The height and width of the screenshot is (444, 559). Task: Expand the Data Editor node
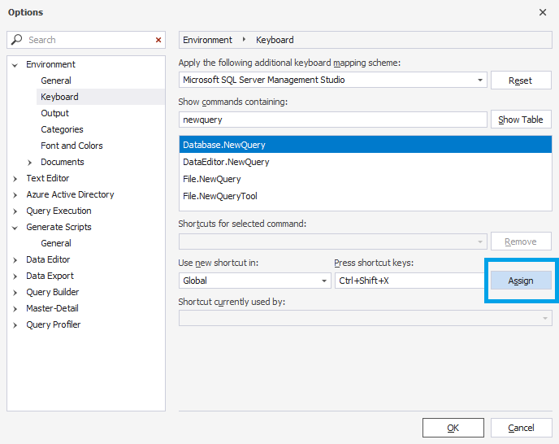pyautogui.click(x=15, y=260)
